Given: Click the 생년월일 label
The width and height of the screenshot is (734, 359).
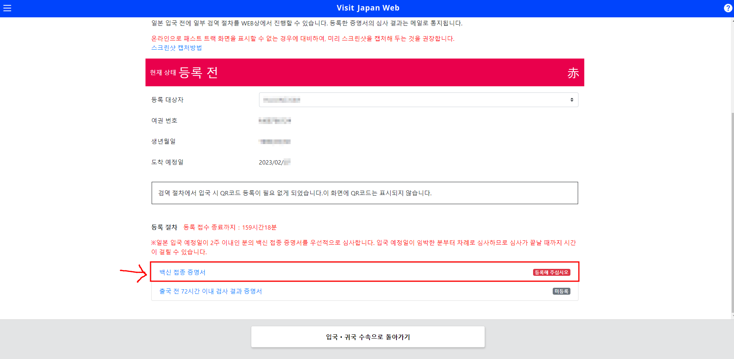Looking at the screenshot, I should [164, 141].
